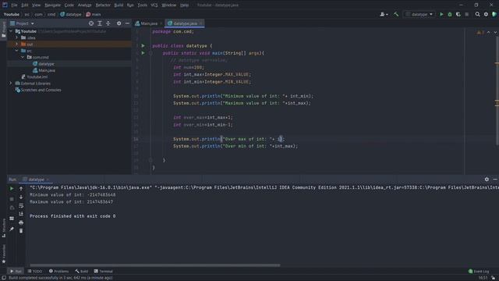
Task: Open the Terminal tool window
Action: click(x=104, y=272)
